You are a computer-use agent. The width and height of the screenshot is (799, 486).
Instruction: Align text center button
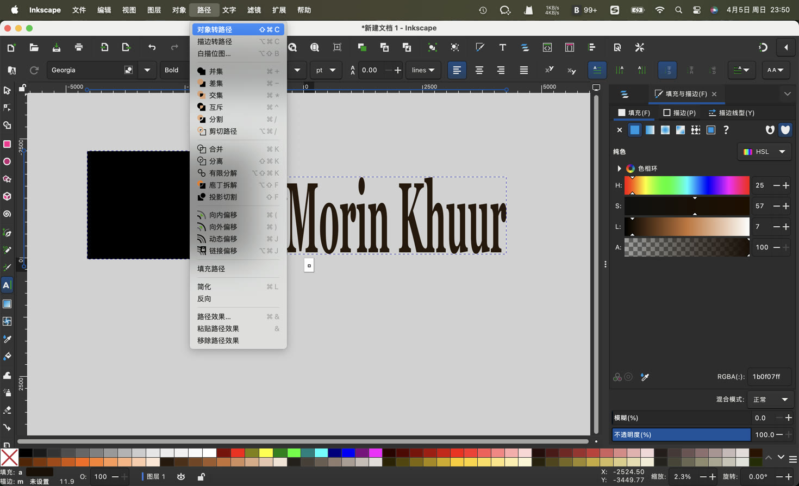coord(479,70)
